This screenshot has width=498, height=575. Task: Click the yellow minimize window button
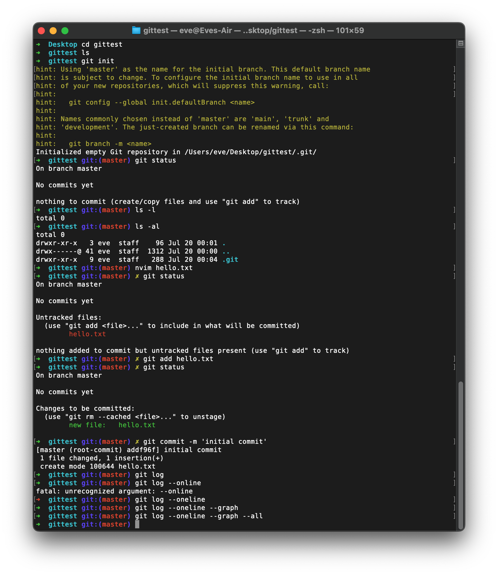(x=53, y=31)
